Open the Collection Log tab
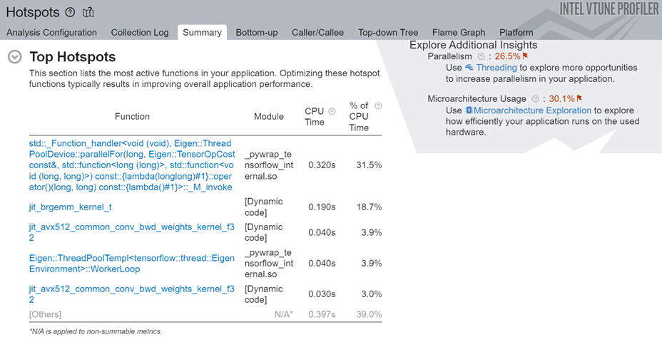The height and width of the screenshot is (342, 662). pos(140,32)
